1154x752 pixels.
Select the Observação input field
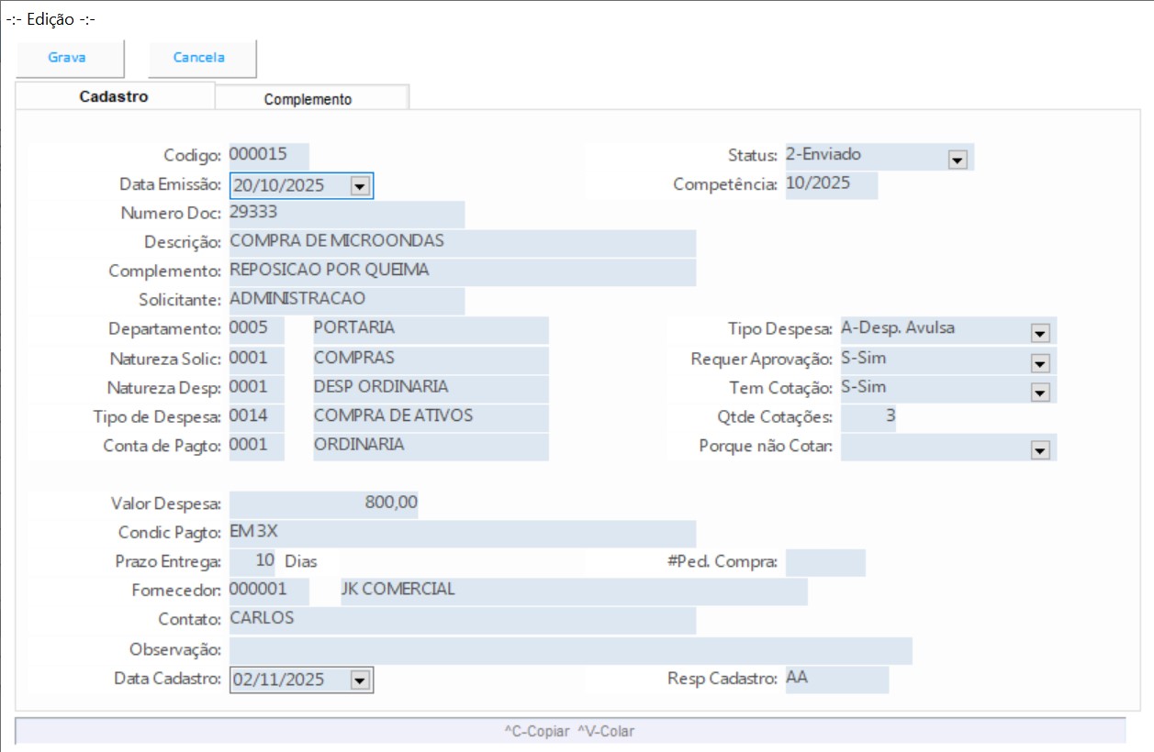(x=570, y=650)
